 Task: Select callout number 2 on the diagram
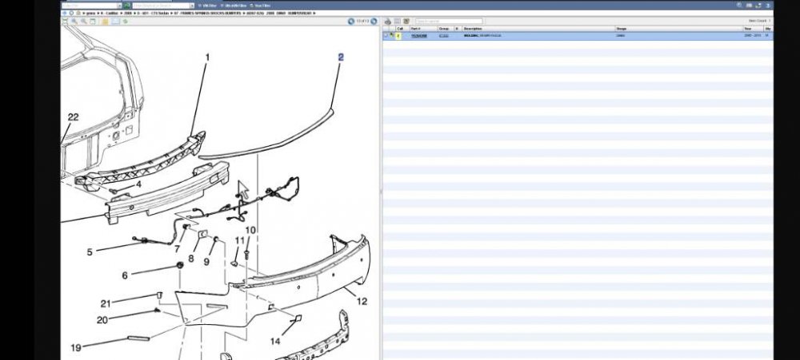coord(340,57)
